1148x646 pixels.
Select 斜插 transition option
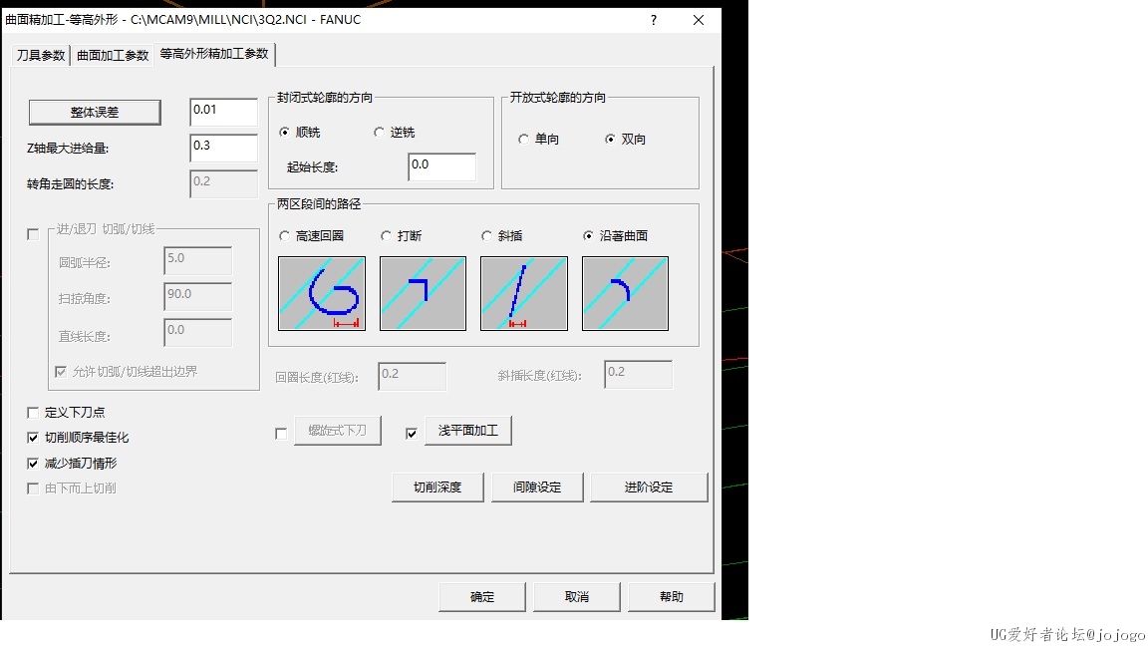(x=486, y=235)
